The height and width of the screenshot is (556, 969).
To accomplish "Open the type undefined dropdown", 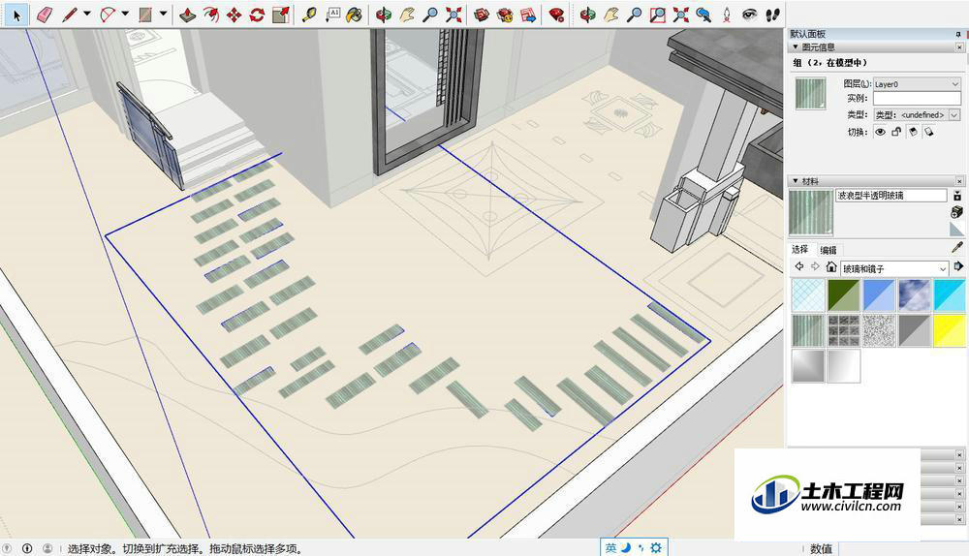I will coord(917,115).
